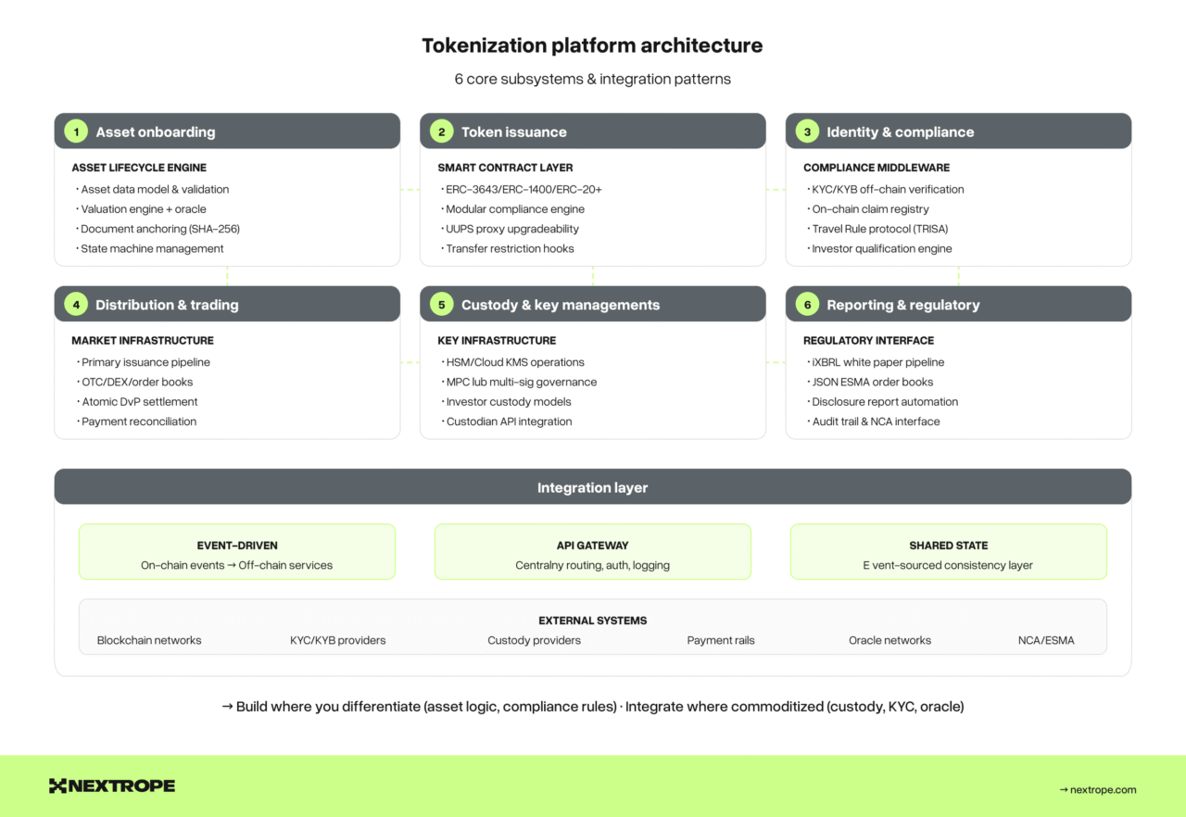Image resolution: width=1186 pixels, height=817 pixels.
Task: Click the Payment rails label
Action: point(720,640)
